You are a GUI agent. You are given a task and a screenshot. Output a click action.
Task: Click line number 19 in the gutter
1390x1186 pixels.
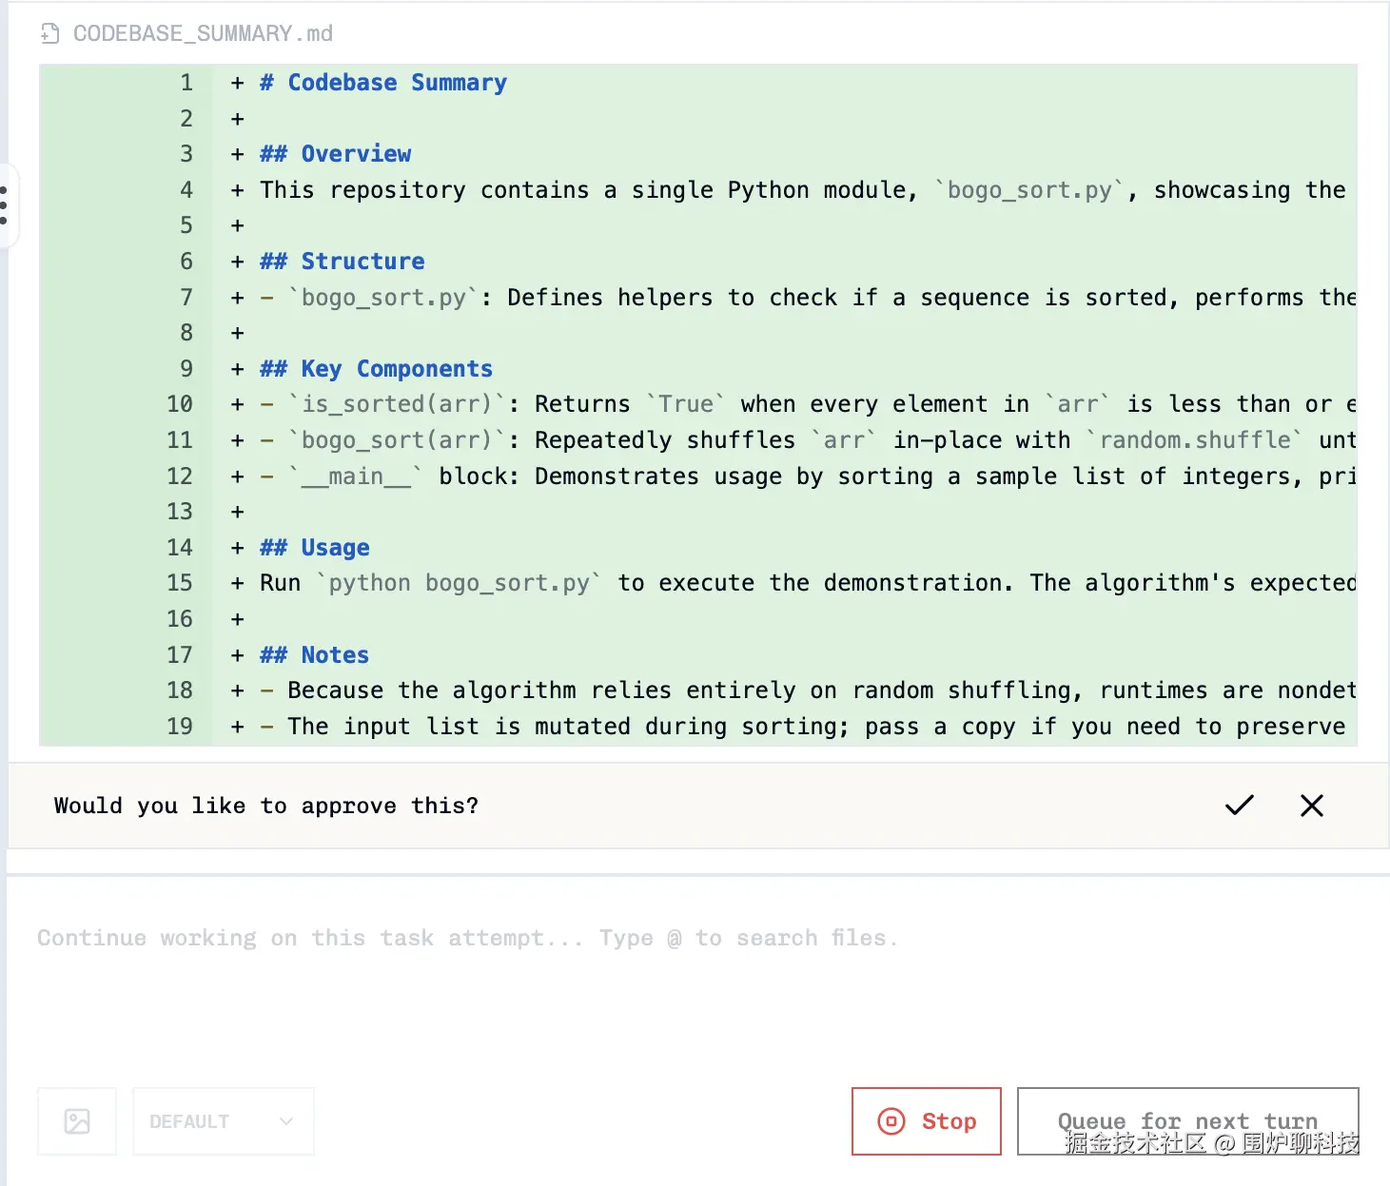click(x=180, y=727)
